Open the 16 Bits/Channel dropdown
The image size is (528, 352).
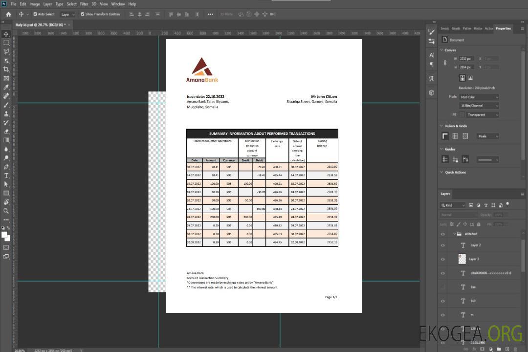pos(479,106)
